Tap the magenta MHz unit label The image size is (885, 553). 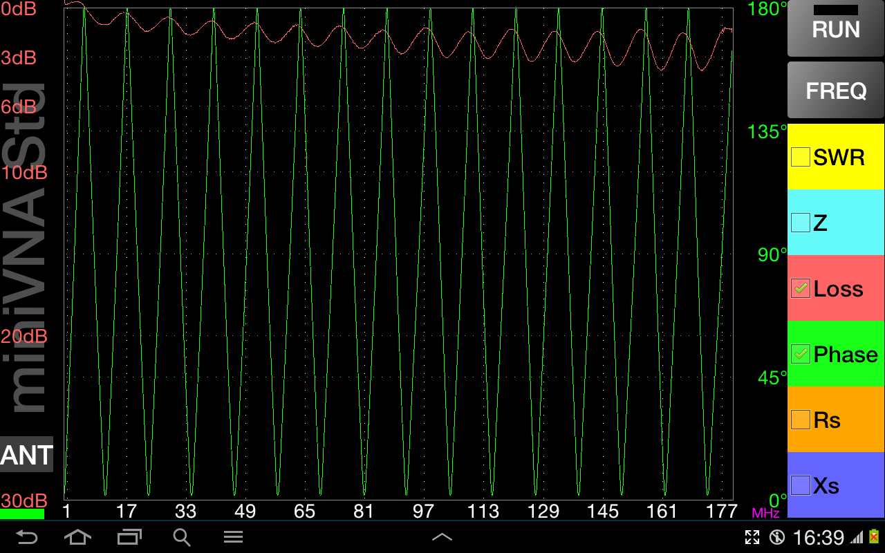click(x=765, y=513)
